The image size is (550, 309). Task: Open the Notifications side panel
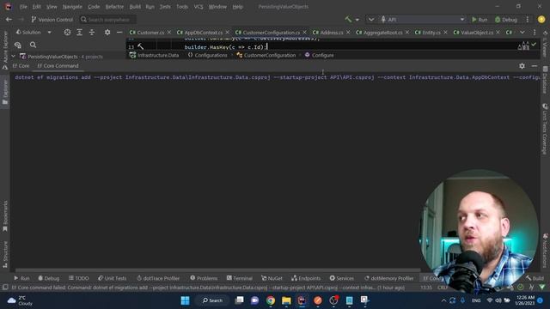coord(545,251)
